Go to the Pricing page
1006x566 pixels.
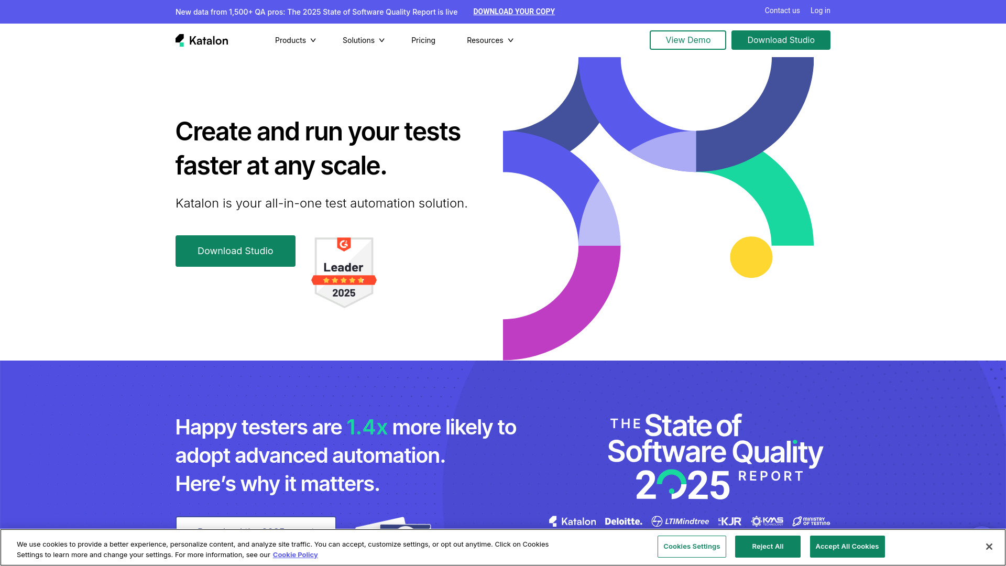click(x=423, y=40)
